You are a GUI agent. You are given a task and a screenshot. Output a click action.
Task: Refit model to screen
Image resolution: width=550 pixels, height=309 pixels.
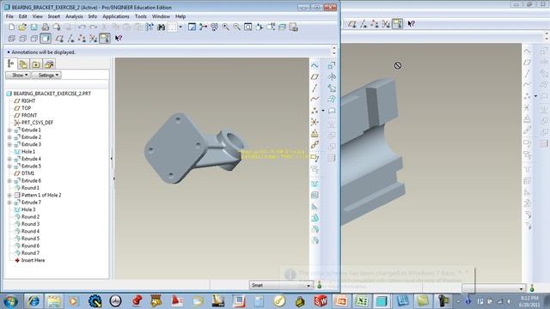248,27
